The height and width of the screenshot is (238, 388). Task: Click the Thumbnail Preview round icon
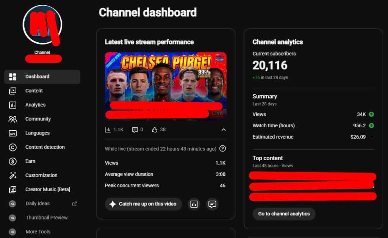[13, 218]
